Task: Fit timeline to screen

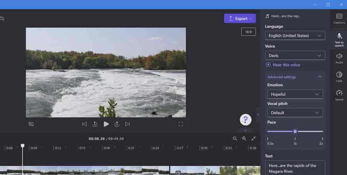Action: pos(253,138)
